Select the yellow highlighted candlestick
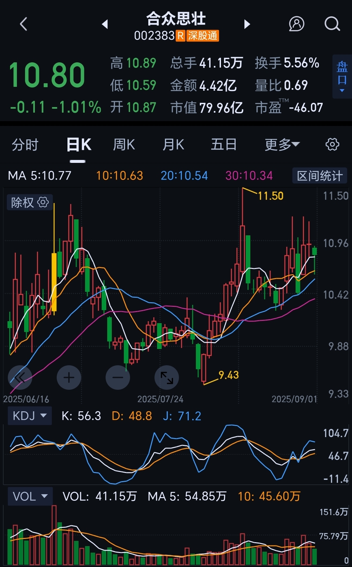Screen dimensions: 352x567 (x=54, y=282)
